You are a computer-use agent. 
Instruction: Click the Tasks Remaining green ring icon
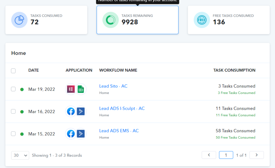click(110, 20)
